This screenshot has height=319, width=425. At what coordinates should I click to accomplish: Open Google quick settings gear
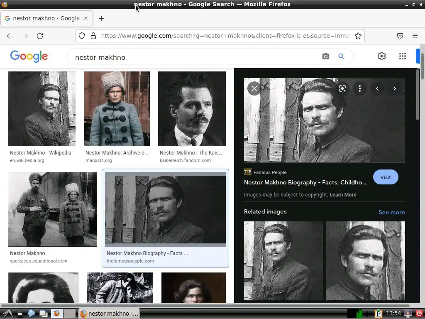click(x=382, y=56)
